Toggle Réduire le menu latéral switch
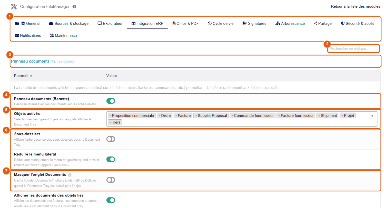 [111, 159]
